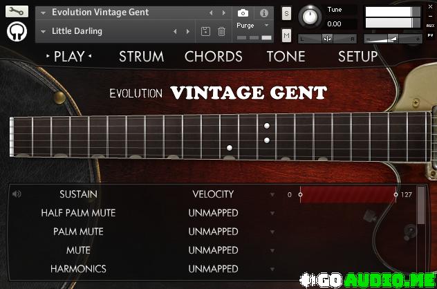Take a snapshot with the camera icon
This screenshot has height=289, width=437.
[x=243, y=13]
